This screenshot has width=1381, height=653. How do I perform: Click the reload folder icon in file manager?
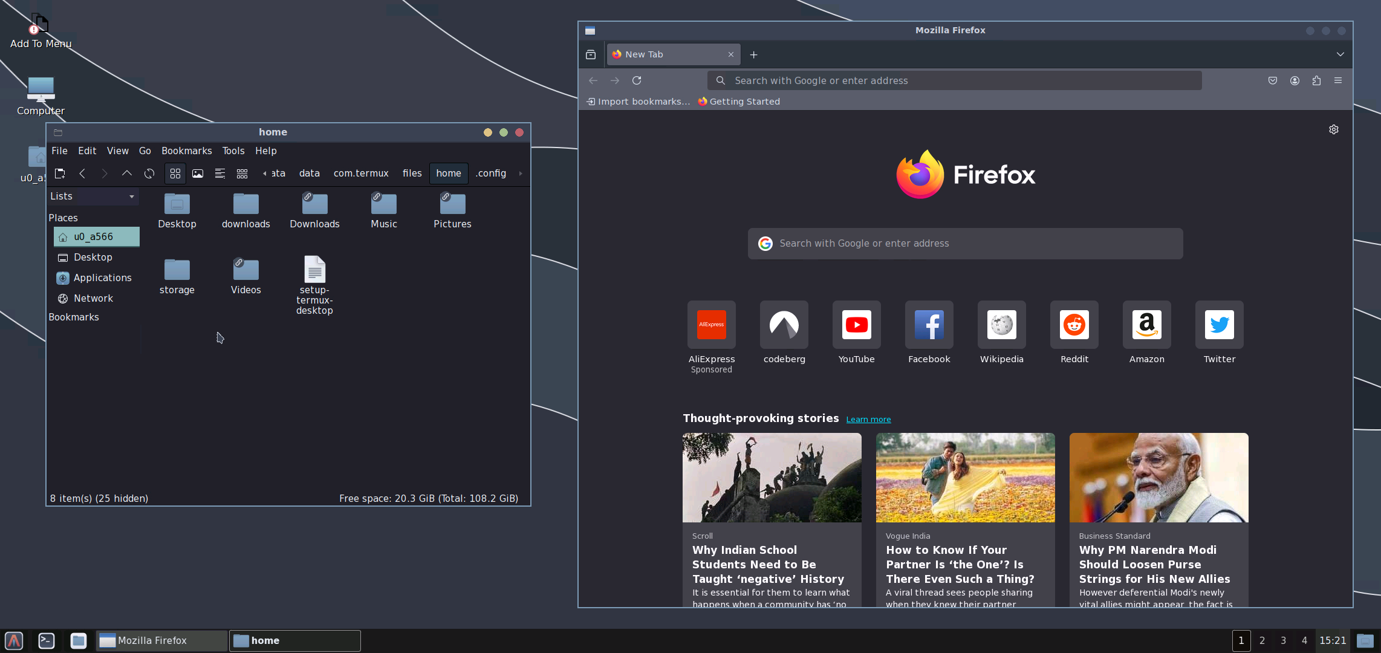click(x=149, y=174)
